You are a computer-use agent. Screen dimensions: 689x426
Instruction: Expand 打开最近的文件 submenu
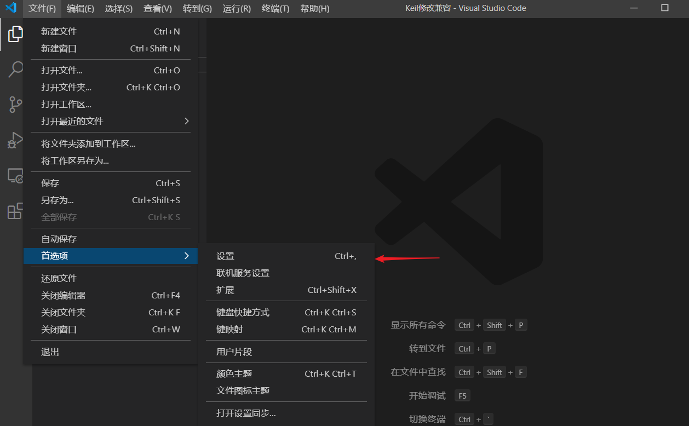coord(111,122)
